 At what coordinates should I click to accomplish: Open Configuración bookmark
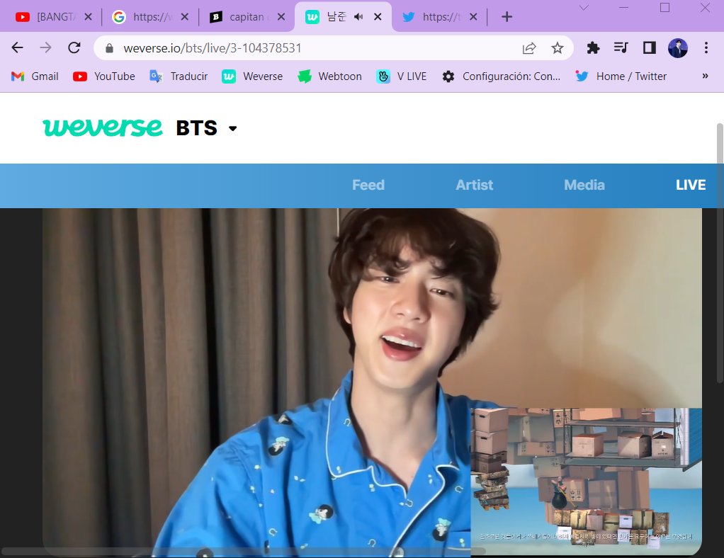coord(502,76)
